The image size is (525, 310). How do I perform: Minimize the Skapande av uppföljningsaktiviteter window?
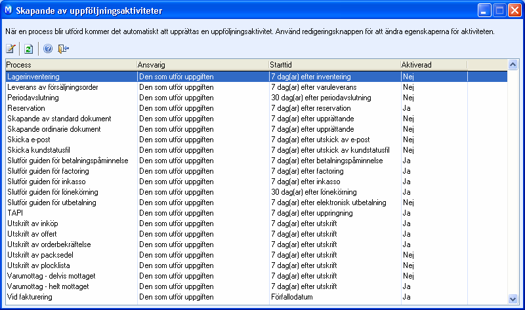[484, 10]
